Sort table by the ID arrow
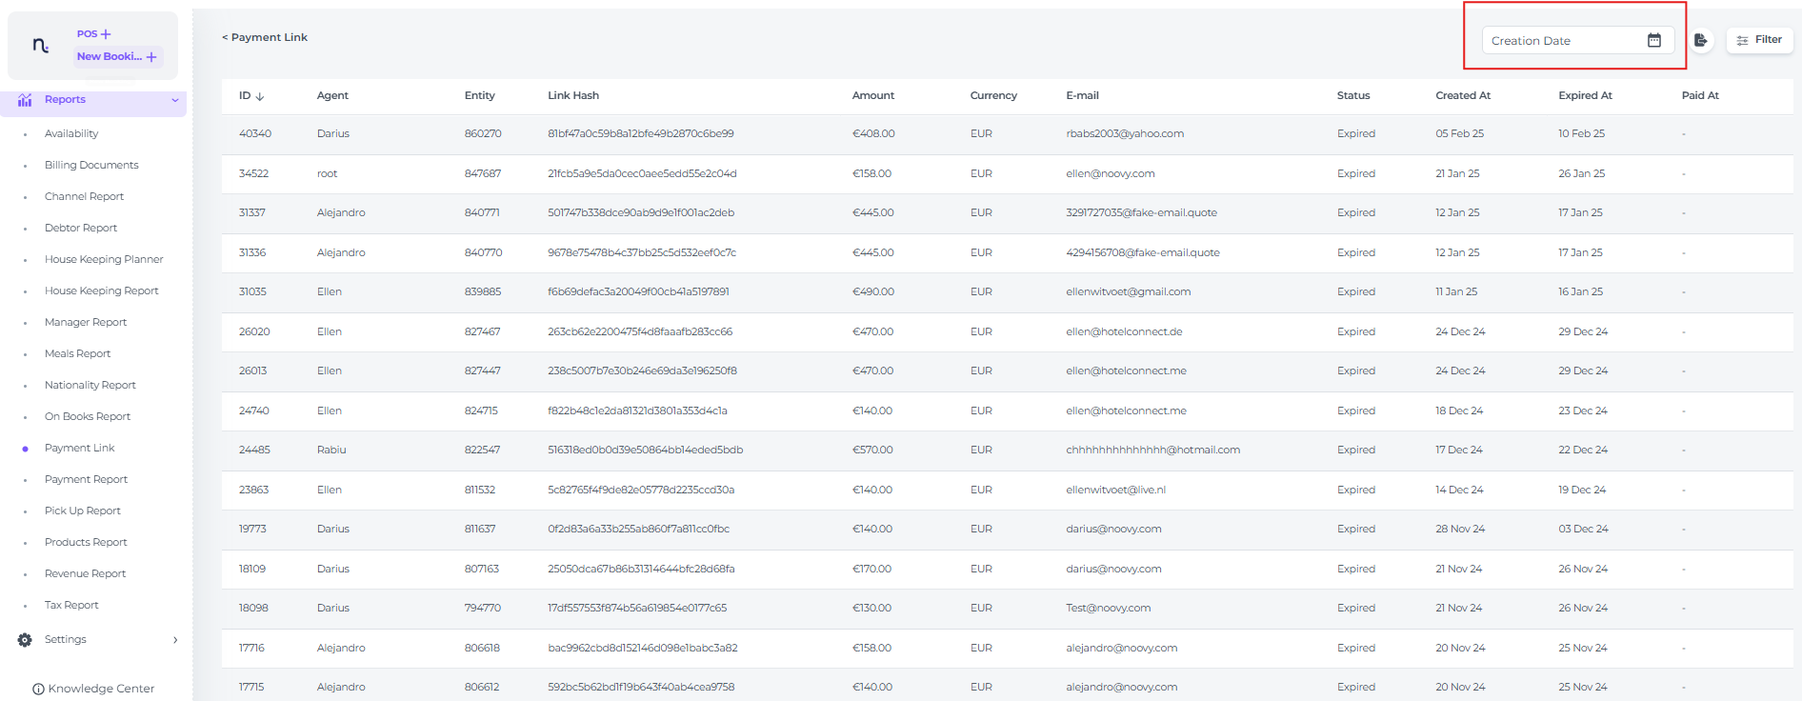 (x=260, y=96)
